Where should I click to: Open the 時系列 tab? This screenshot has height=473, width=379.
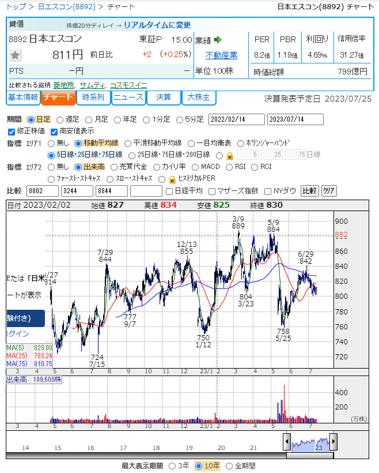tap(93, 97)
